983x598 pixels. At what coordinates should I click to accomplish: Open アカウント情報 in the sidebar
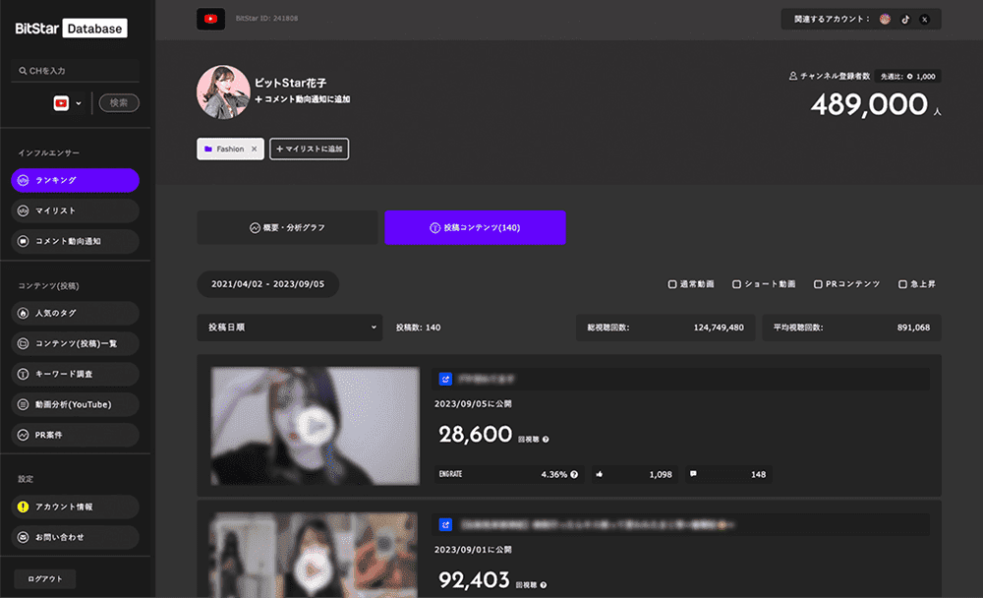76,507
